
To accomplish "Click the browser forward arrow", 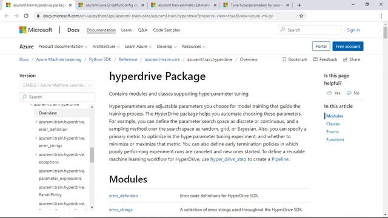I will 16,16.
